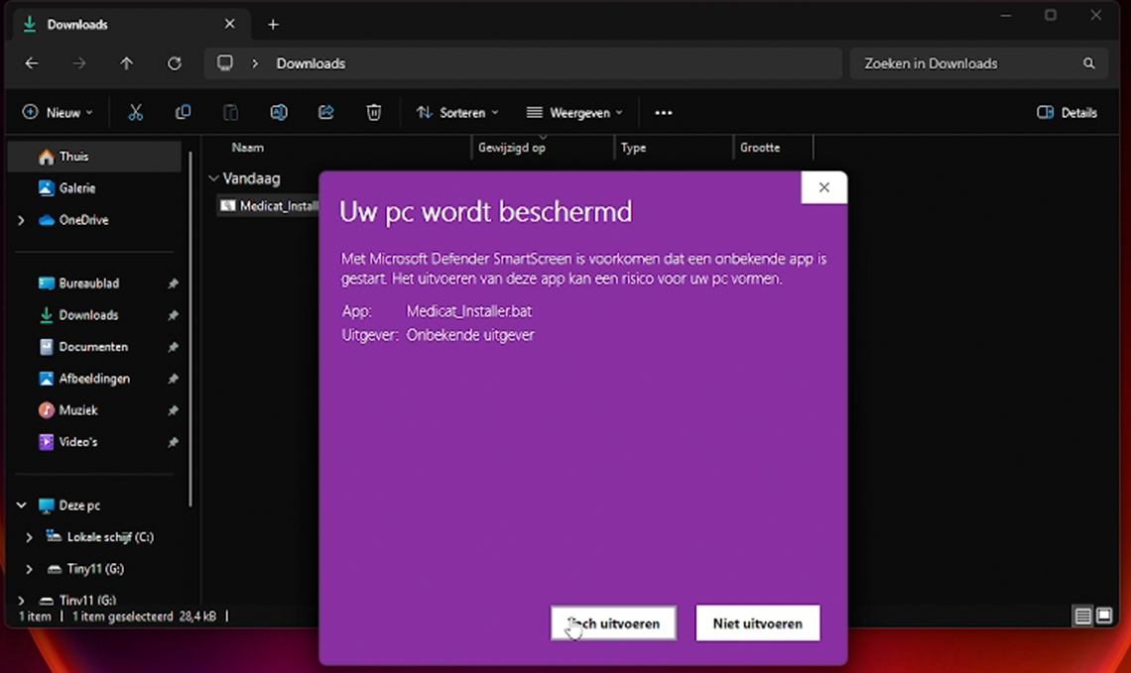Click 'Downloads' in the address bar

[x=311, y=63]
